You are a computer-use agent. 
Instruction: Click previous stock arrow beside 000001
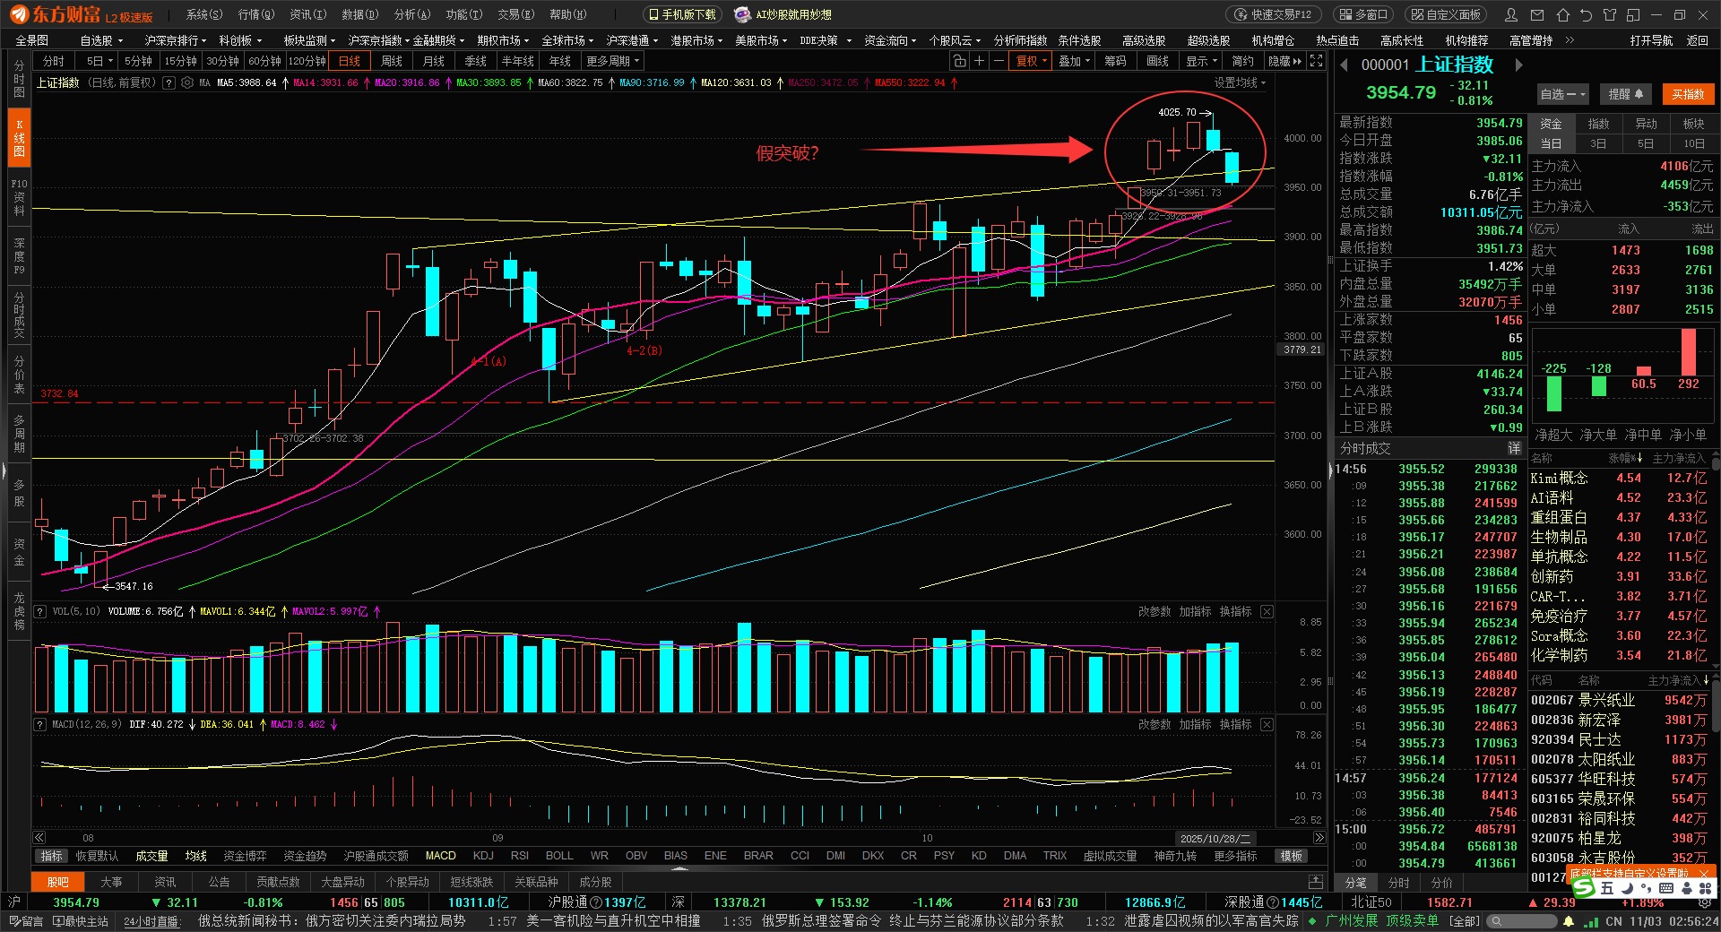coord(1345,65)
